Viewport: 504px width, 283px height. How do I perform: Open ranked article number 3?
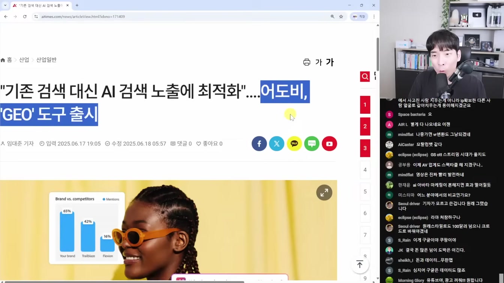(x=365, y=148)
